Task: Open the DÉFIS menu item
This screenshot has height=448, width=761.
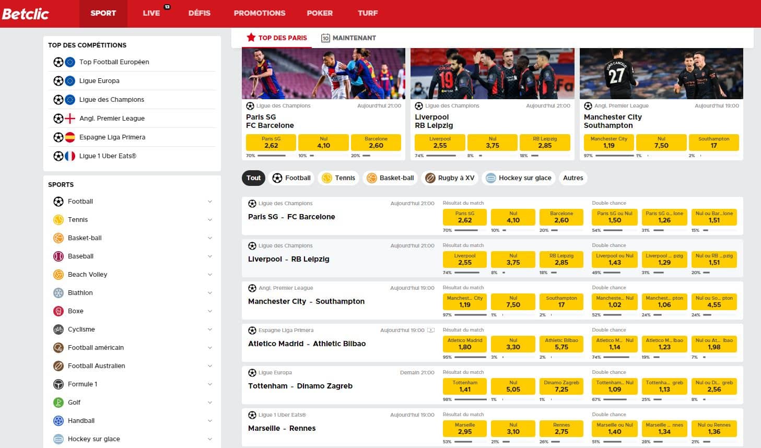Action: (200, 14)
